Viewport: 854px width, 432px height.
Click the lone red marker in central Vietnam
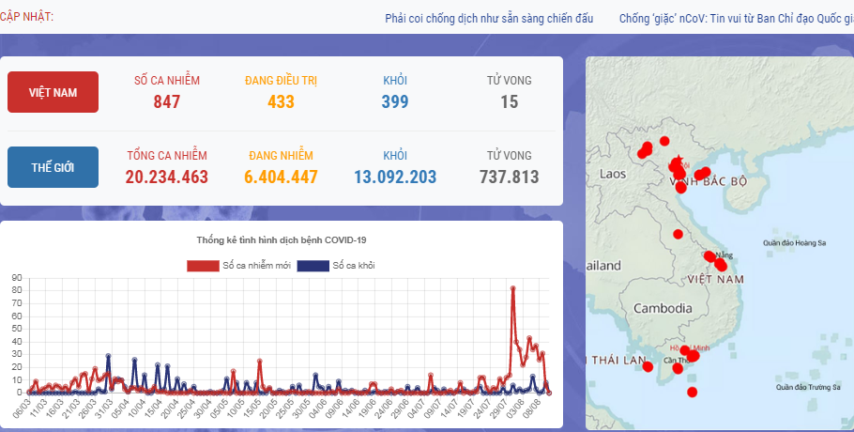tap(678, 234)
